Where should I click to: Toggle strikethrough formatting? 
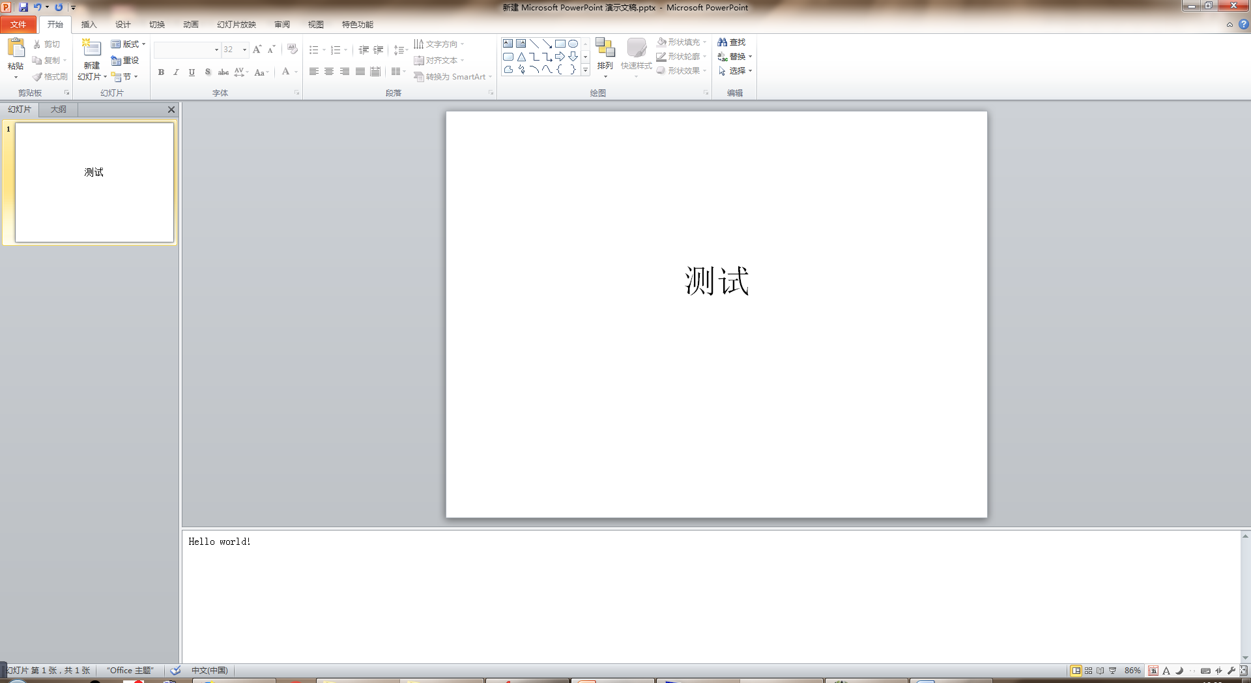(x=223, y=72)
